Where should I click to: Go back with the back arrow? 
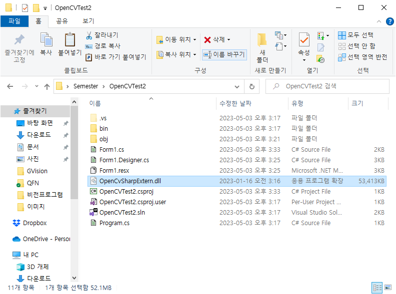pyautogui.click(x=10, y=86)
